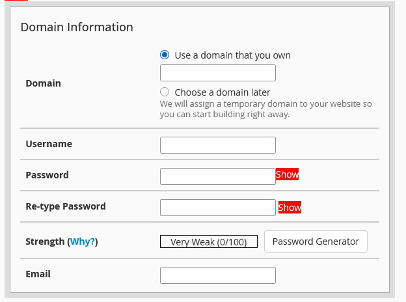Click into the Password field

[217, 176]
